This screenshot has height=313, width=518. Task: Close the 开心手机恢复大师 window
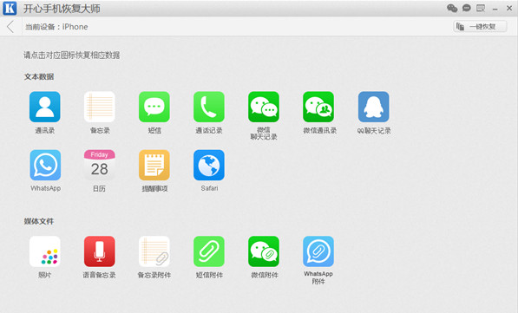click(x=509, y=9)
